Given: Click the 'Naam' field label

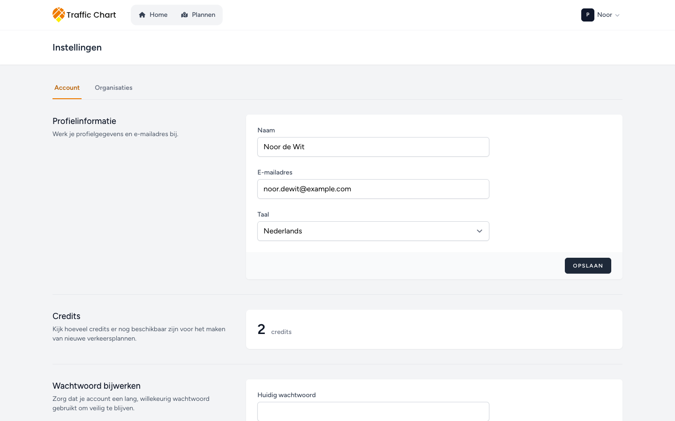Looking at the screenshot, I should [x=266, y=130].
